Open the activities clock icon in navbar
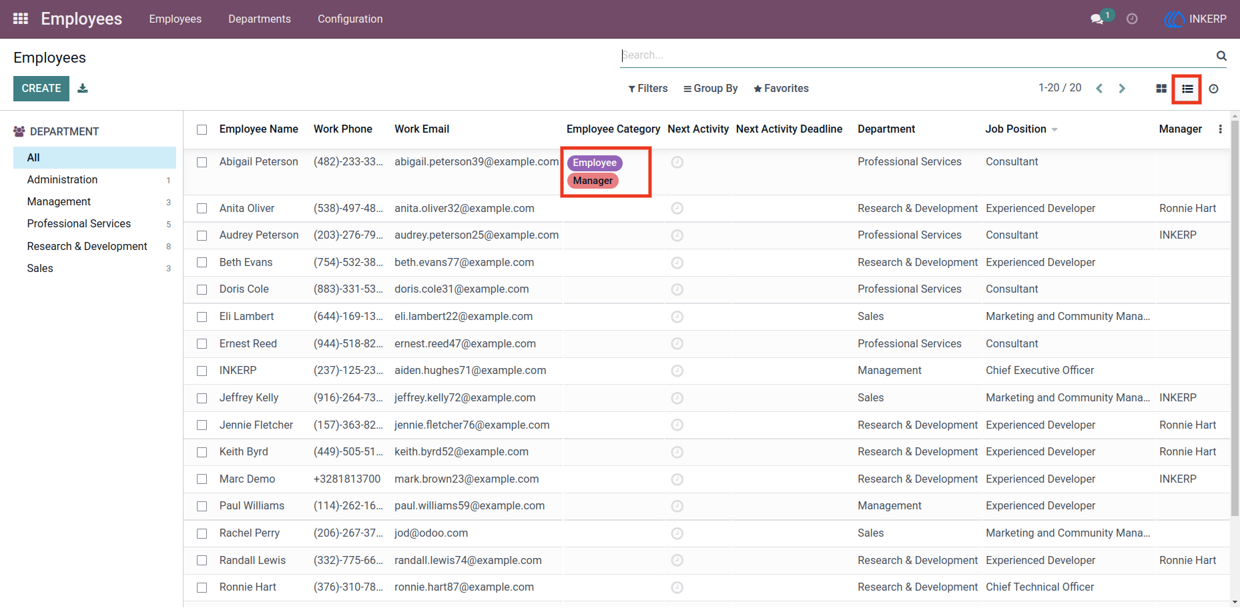Viewport: 1240px width, 608px height. (x=1132, y=19)
